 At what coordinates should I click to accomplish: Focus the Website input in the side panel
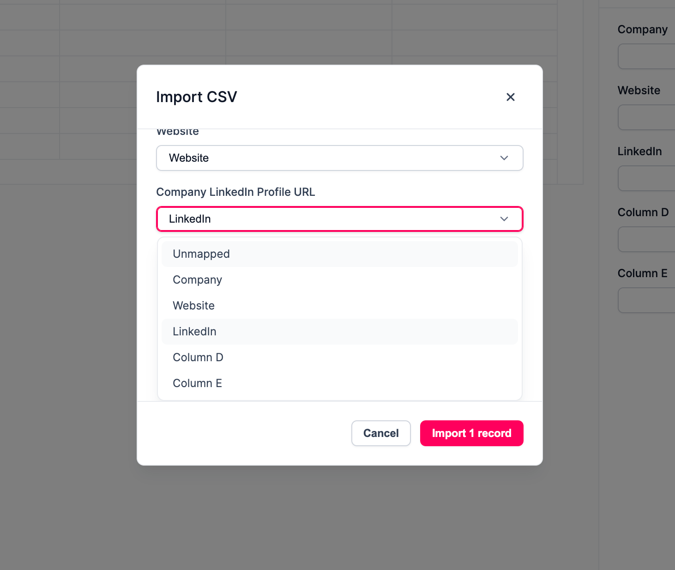pyautogui.click(x=646, y=117)
